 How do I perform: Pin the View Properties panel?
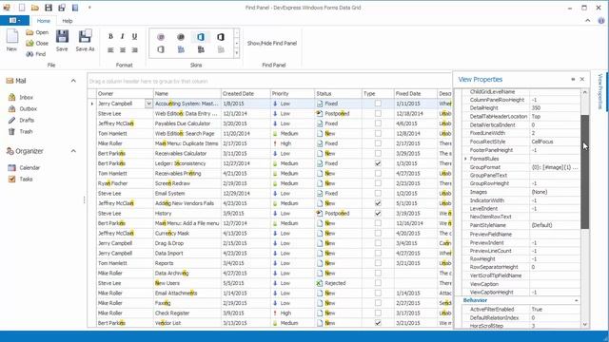tap(573, 79)
